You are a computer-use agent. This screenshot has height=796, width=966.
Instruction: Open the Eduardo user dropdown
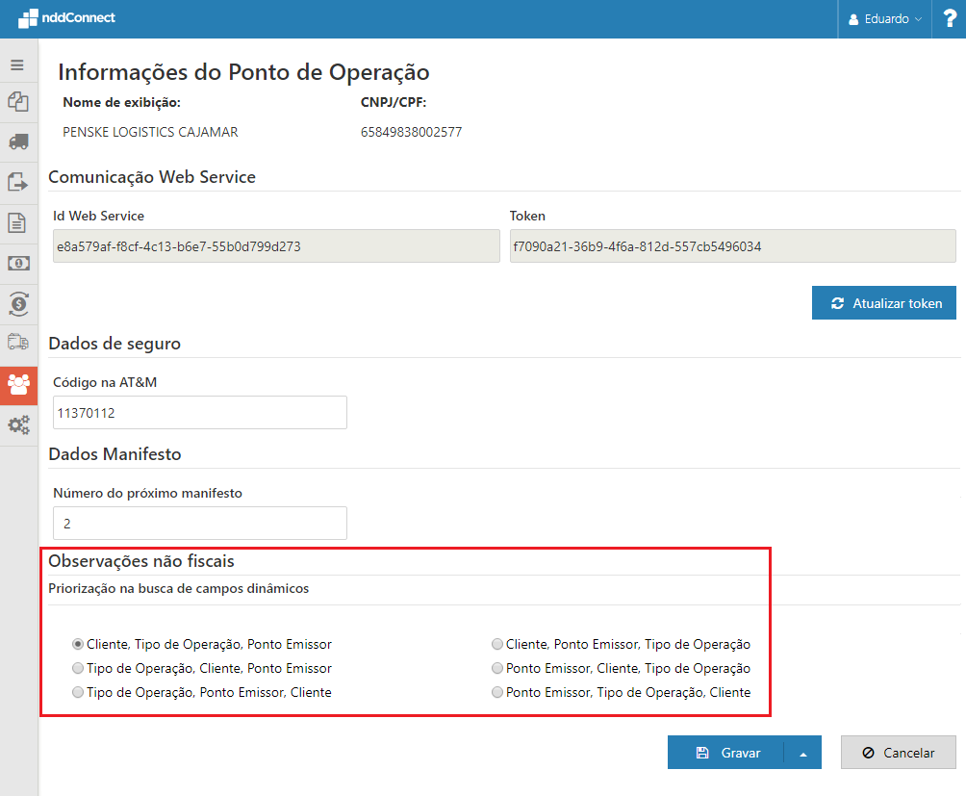[882, 18]
